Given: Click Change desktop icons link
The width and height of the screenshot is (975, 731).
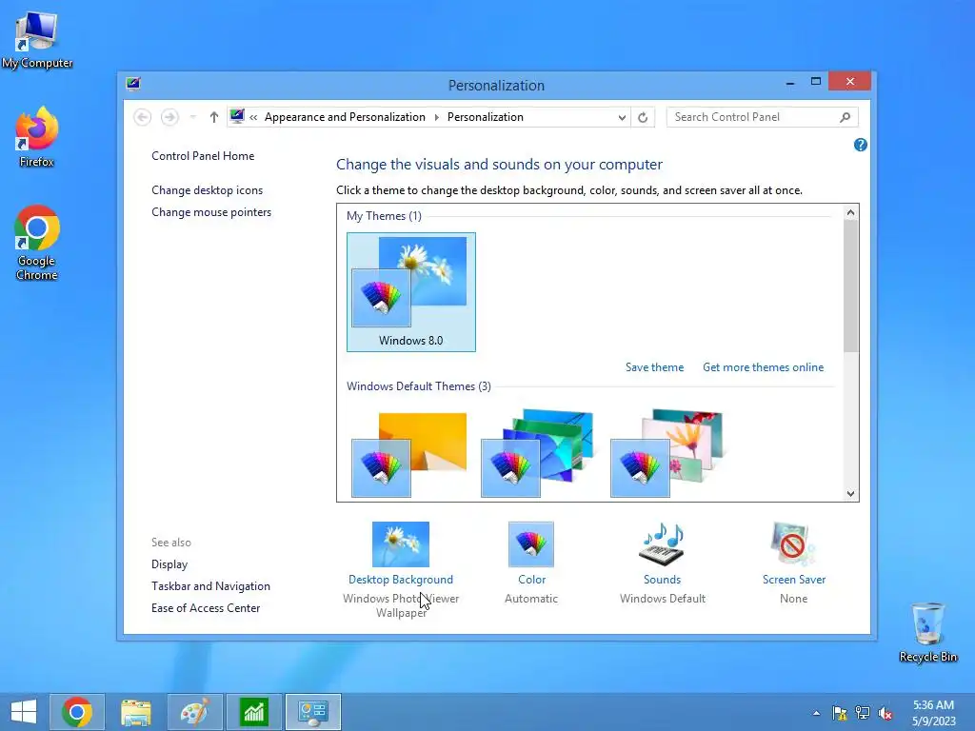Looking at the screenshot, I should [x=207, y=190].
